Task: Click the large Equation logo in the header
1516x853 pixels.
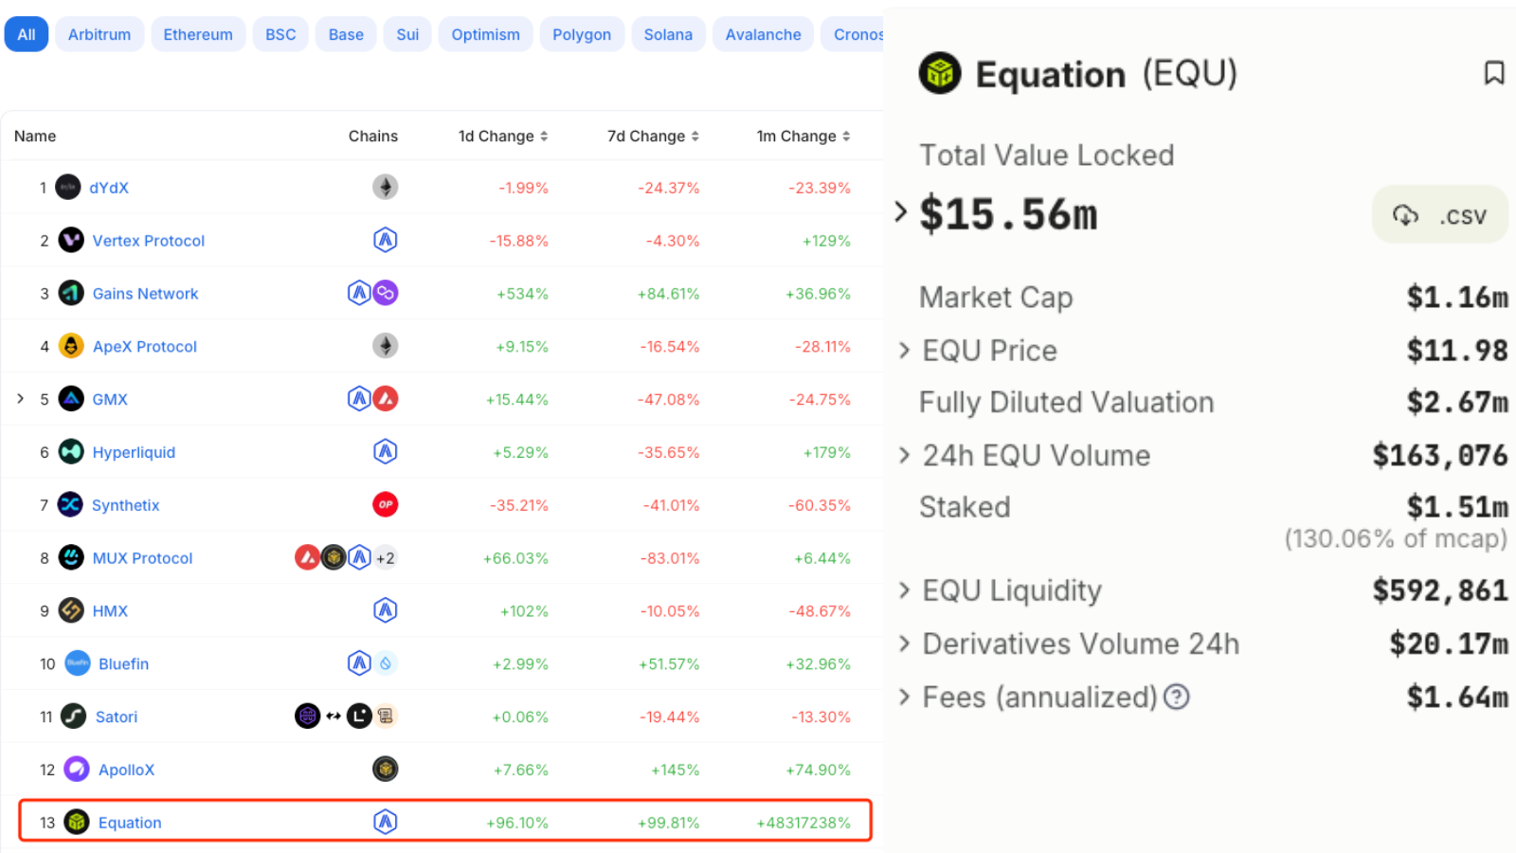Action: [x=940, y=73]
